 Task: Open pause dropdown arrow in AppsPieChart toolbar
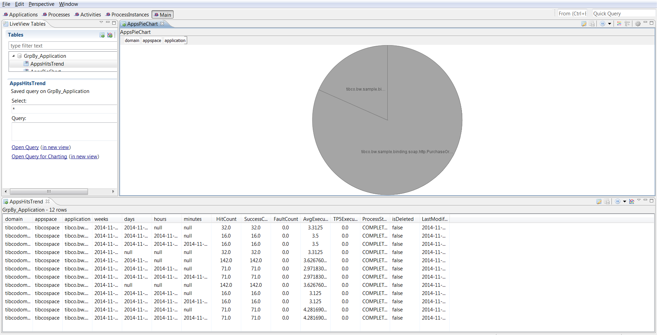pyautogui.click(x=609, y=24)
